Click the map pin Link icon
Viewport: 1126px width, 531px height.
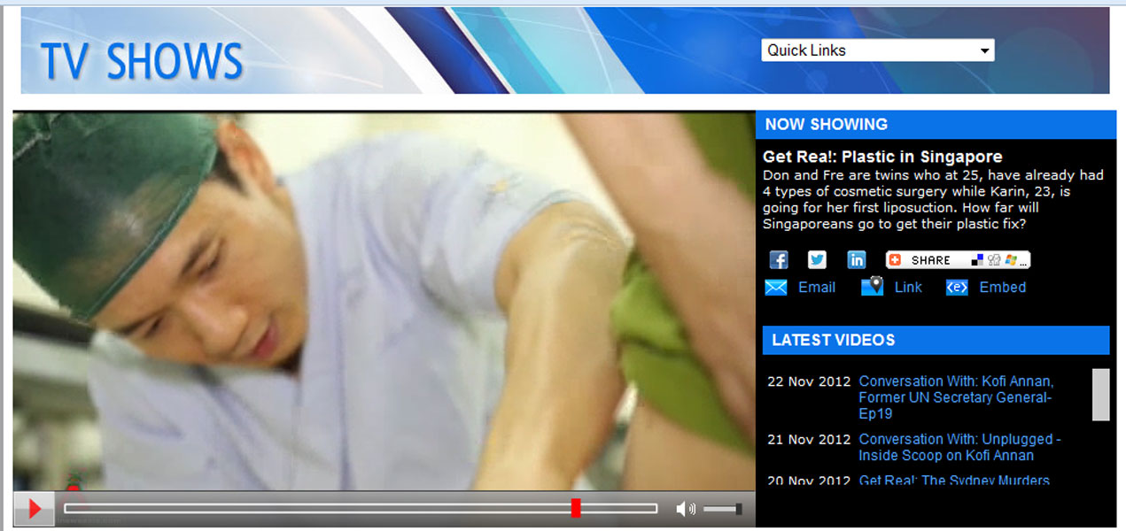[x=873, y=287]
